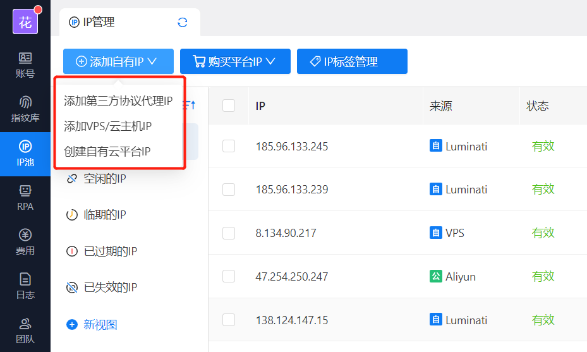Open the 账号 accounts sidebar icon
Viewport: 587px width, 352px height.
(x=25, y=64)
